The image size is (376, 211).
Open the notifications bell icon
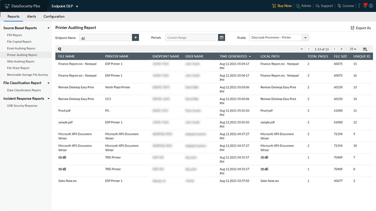365,6
